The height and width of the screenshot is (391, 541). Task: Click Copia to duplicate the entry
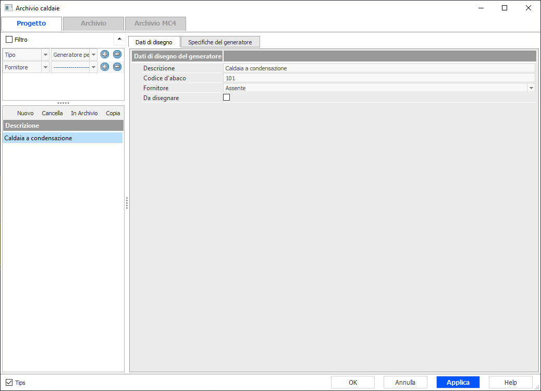pyautogui.click(x=113, y=113)
